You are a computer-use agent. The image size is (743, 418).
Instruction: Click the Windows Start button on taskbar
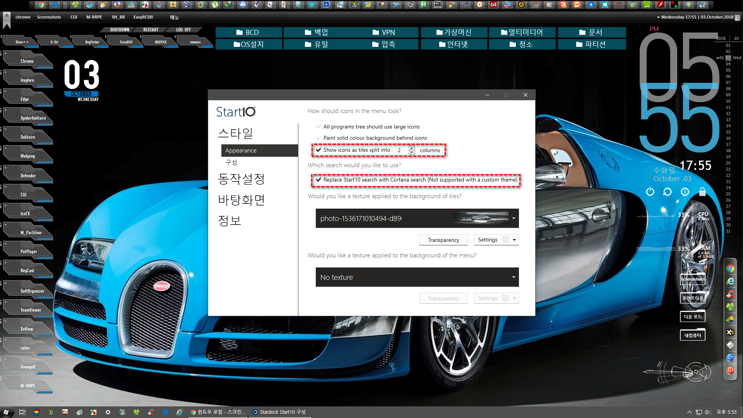[6, 412]
